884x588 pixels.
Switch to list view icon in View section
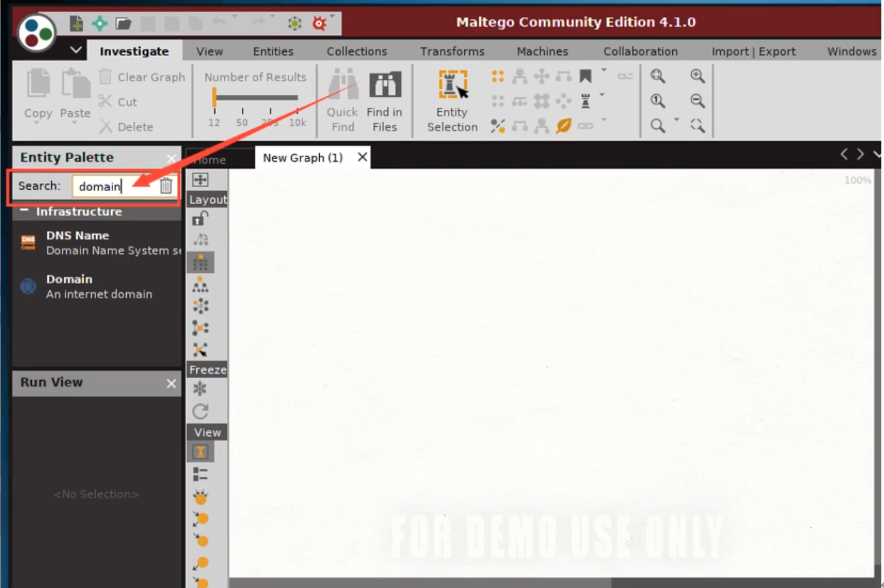coord(200,474)
